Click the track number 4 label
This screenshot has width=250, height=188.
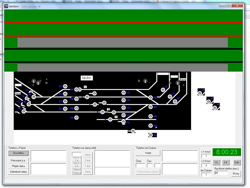[x=85, y=87]
